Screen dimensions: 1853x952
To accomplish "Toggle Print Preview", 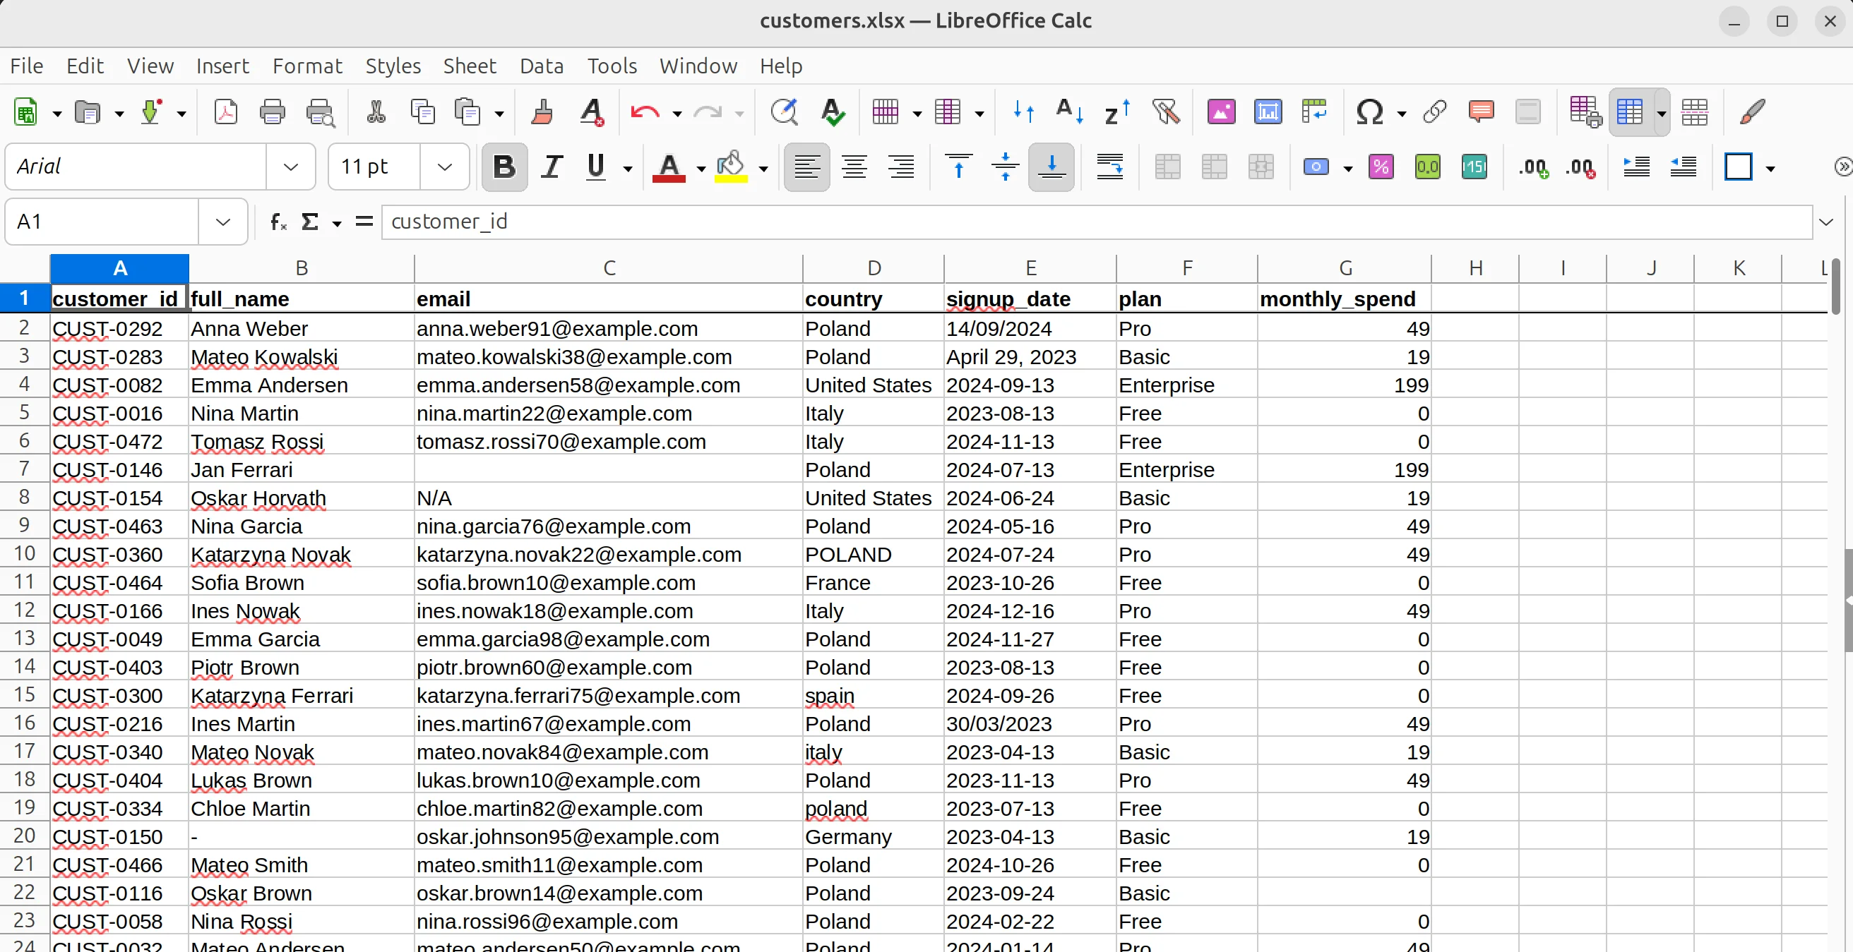I will [319, 112].
